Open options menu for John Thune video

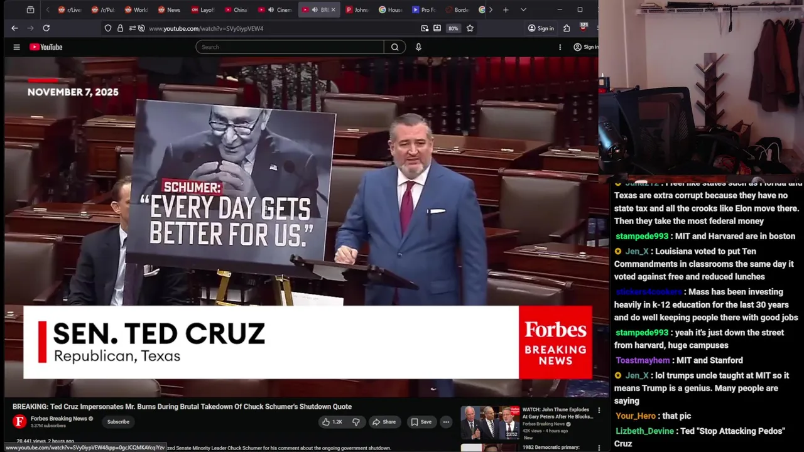click(x=599, y=411)
